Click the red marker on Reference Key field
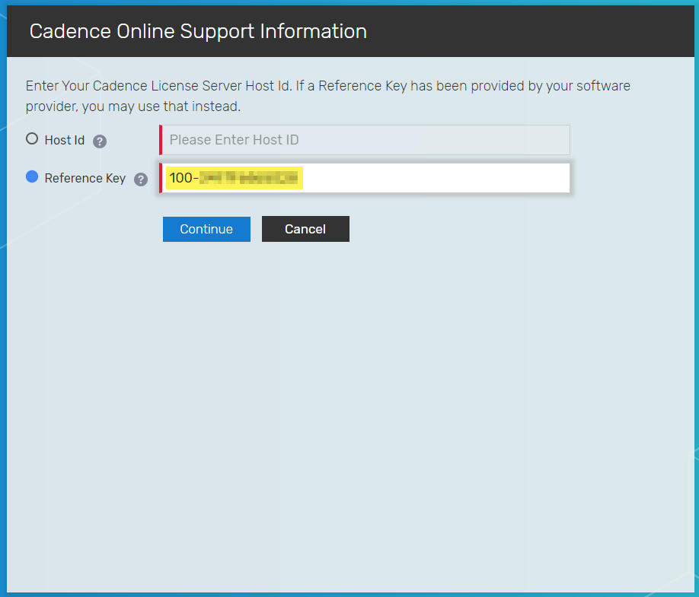This screenshot has width=699, height=597. pos(161,178)
